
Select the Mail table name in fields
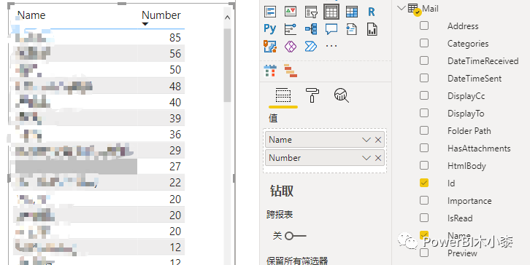click(x=430, y=9)
